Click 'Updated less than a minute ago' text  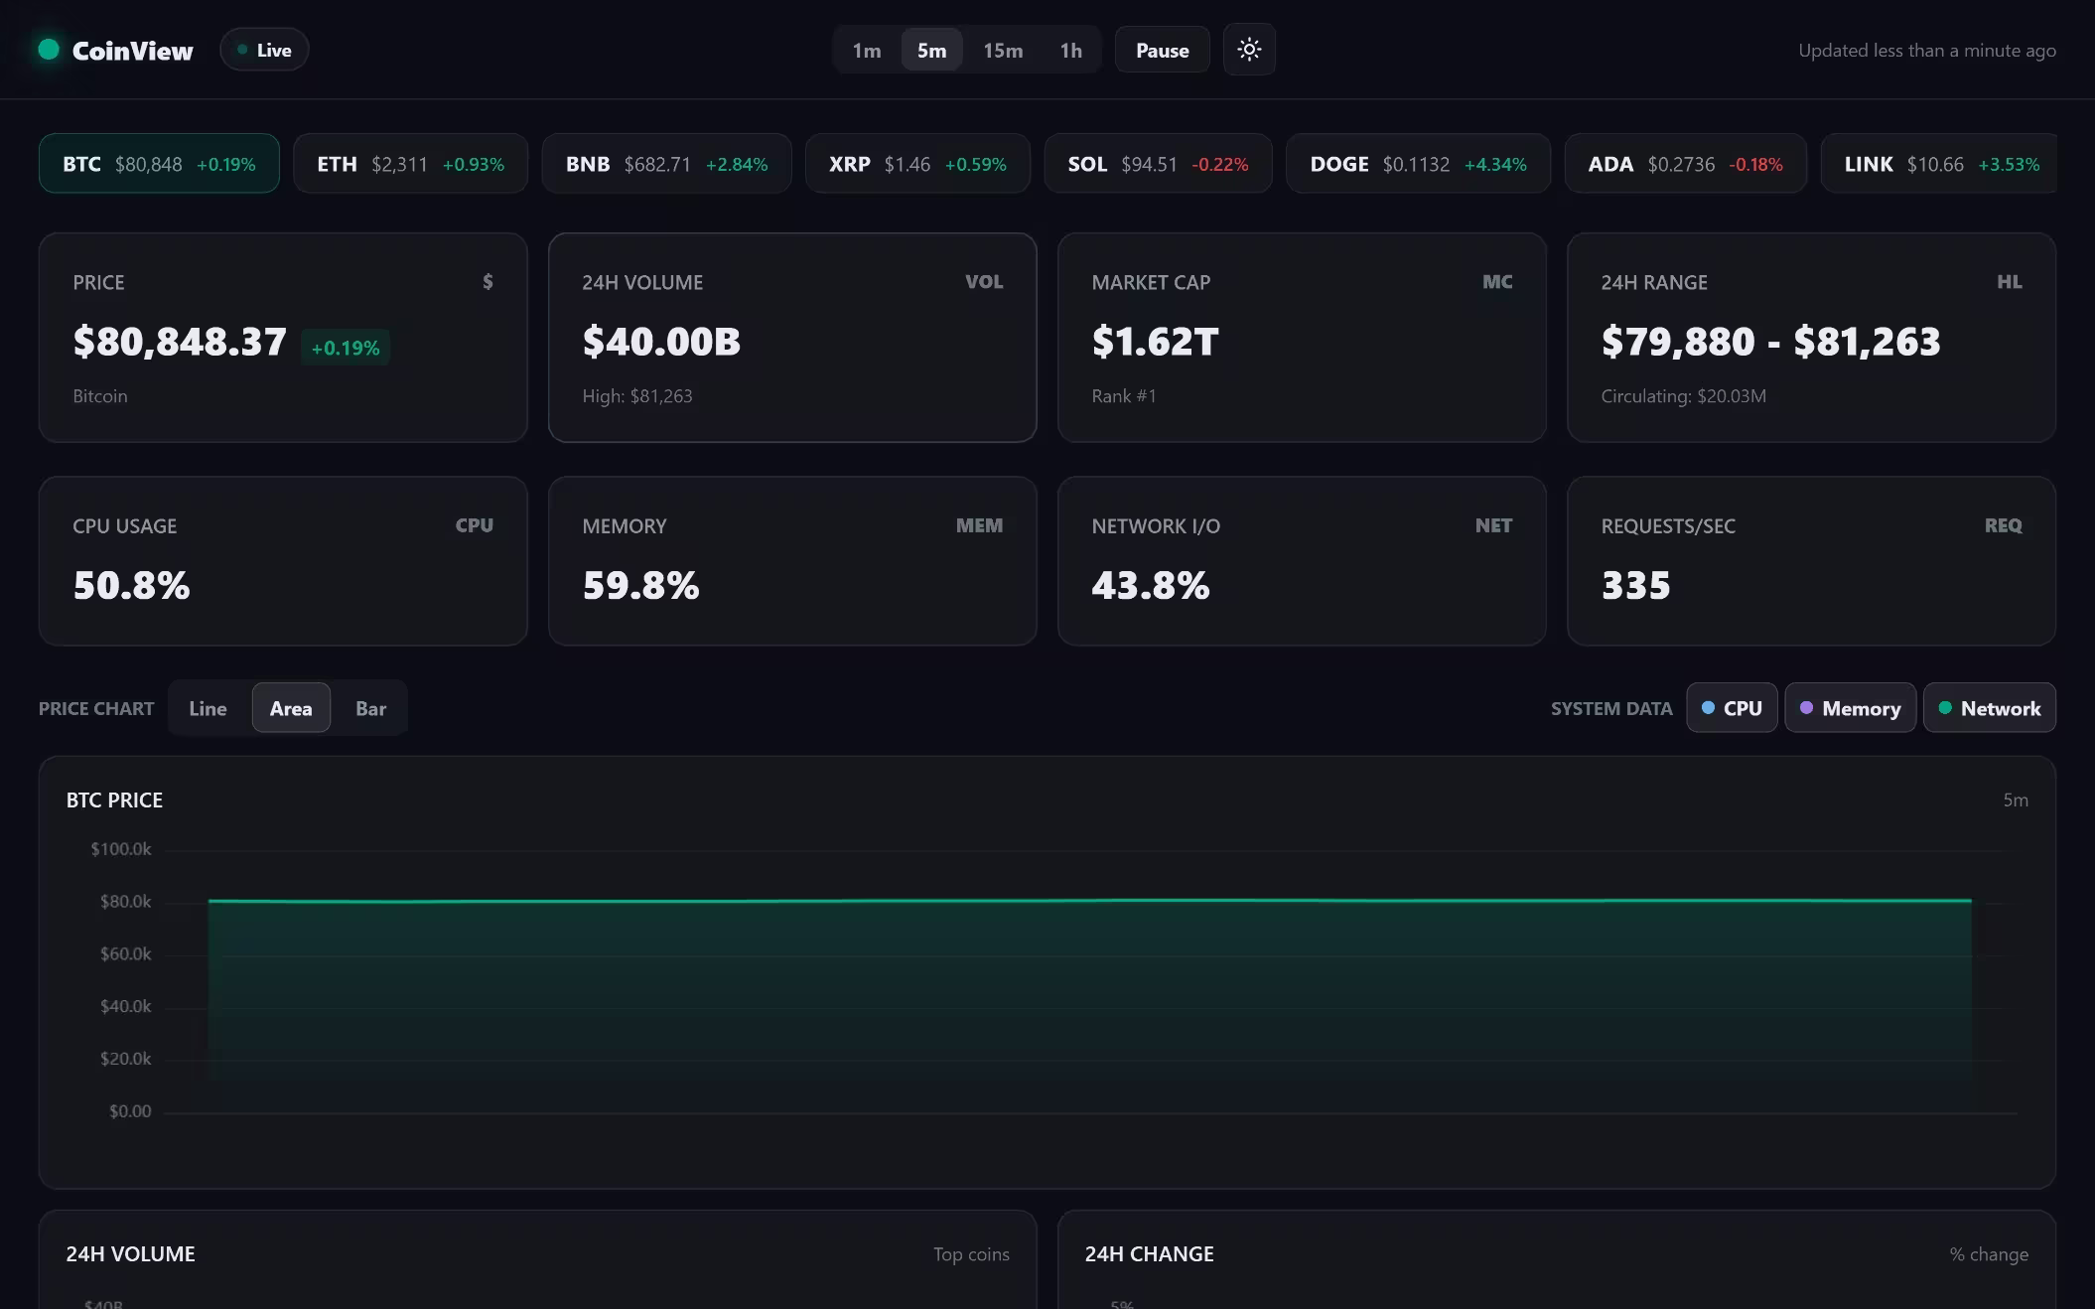pyautogui.click(x=1927, y=51)
